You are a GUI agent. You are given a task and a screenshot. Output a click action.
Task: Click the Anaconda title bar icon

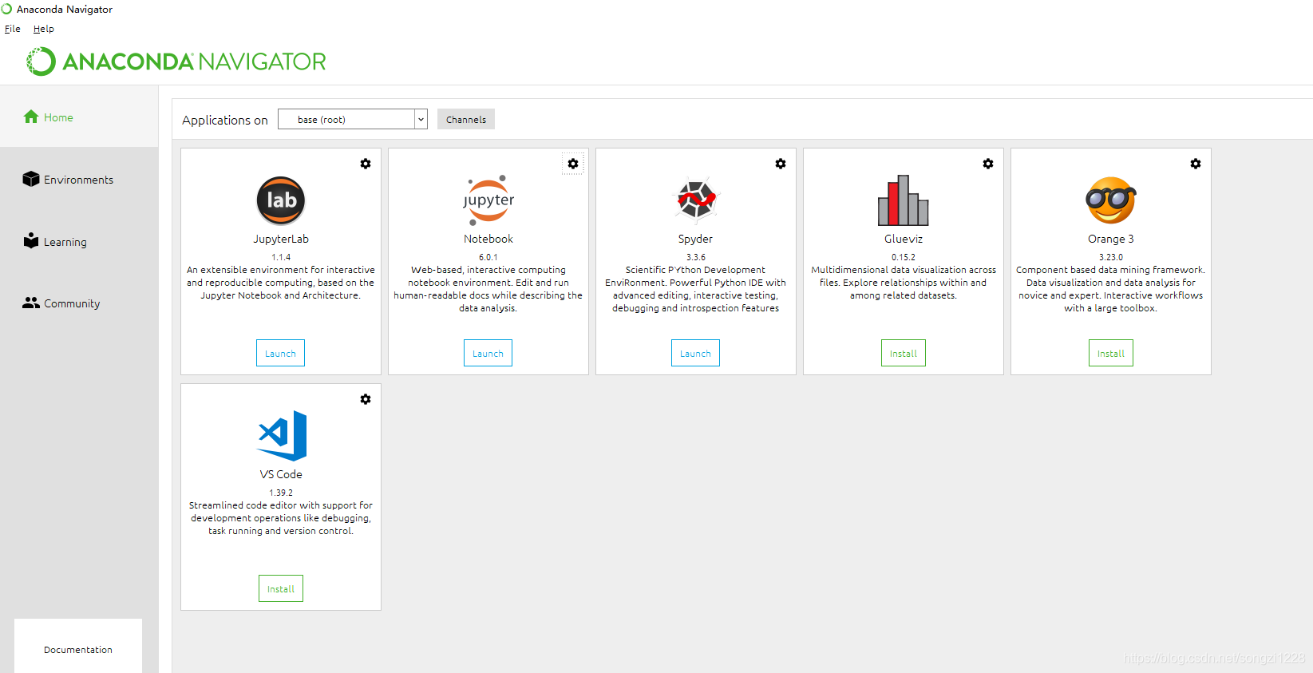pyautogui.click(x=6, y=9)
